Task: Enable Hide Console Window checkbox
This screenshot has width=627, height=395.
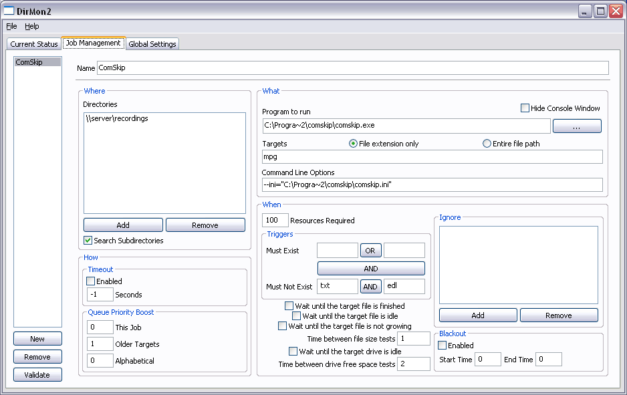Action: pyautogui.click(x=525, y=108)
